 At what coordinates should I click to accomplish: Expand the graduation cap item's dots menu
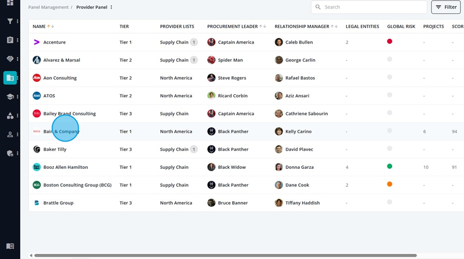pos(18,97)
